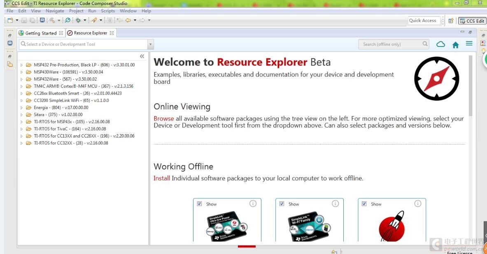This screenshot has width=487, height=254.
Task: Open the Debug dropdown arrow
Action: tap(84, 21)
